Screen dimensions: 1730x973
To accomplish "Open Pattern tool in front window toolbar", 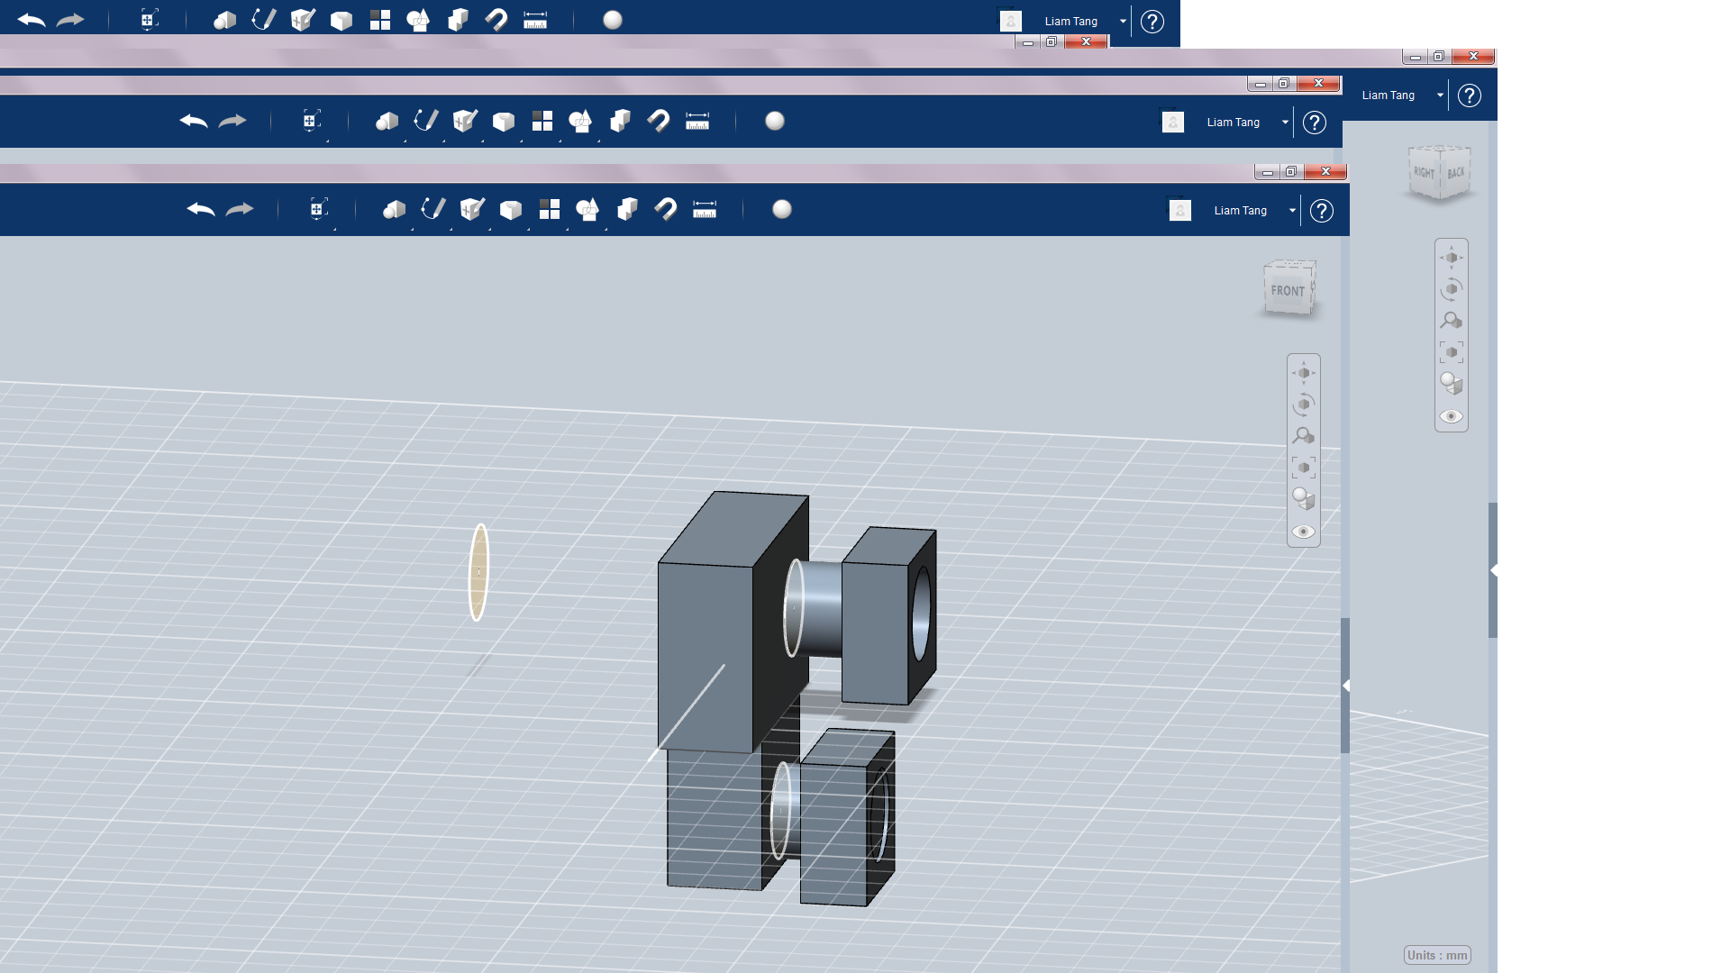I will coord(550,209).
